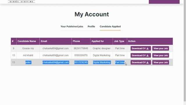Click download icon in md khalid row
186x105 pixels.
pyautogui.click(x=147, y=55)
